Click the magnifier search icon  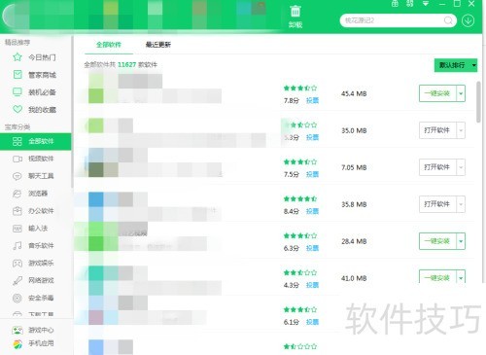click(x=448, y=20)
